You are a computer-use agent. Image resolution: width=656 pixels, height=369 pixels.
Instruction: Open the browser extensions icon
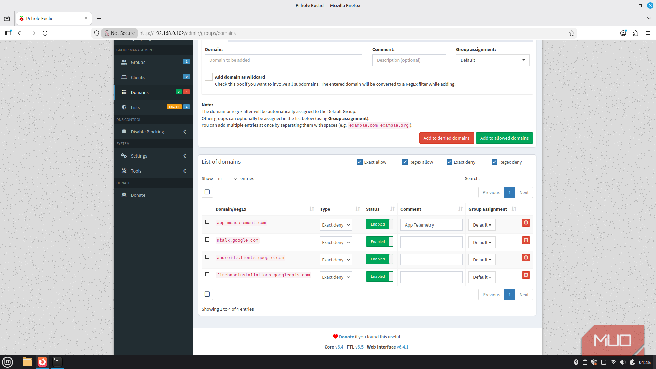[635, 33]
